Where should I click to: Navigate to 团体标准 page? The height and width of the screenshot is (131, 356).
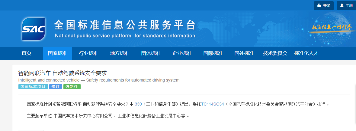pos(151,53)
